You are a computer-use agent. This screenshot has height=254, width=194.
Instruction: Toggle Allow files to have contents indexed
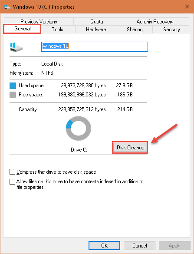coord(12,181)
